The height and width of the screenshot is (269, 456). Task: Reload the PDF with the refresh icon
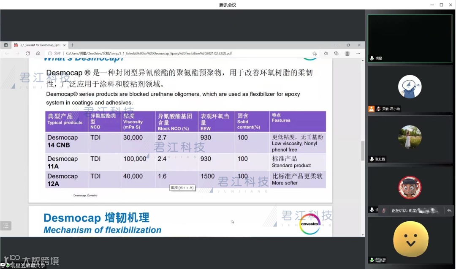point(27,54)
